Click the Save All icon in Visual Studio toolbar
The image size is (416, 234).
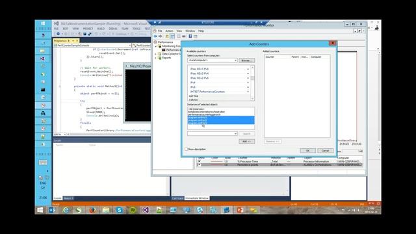point(90,34)
